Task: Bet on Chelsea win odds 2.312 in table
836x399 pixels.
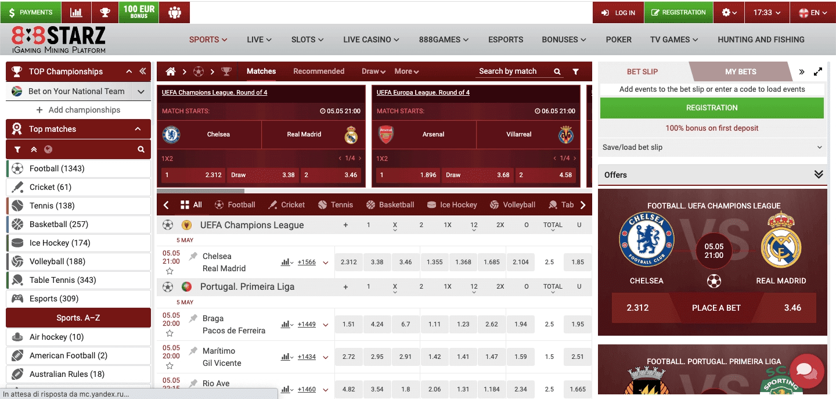Action: 349,263
